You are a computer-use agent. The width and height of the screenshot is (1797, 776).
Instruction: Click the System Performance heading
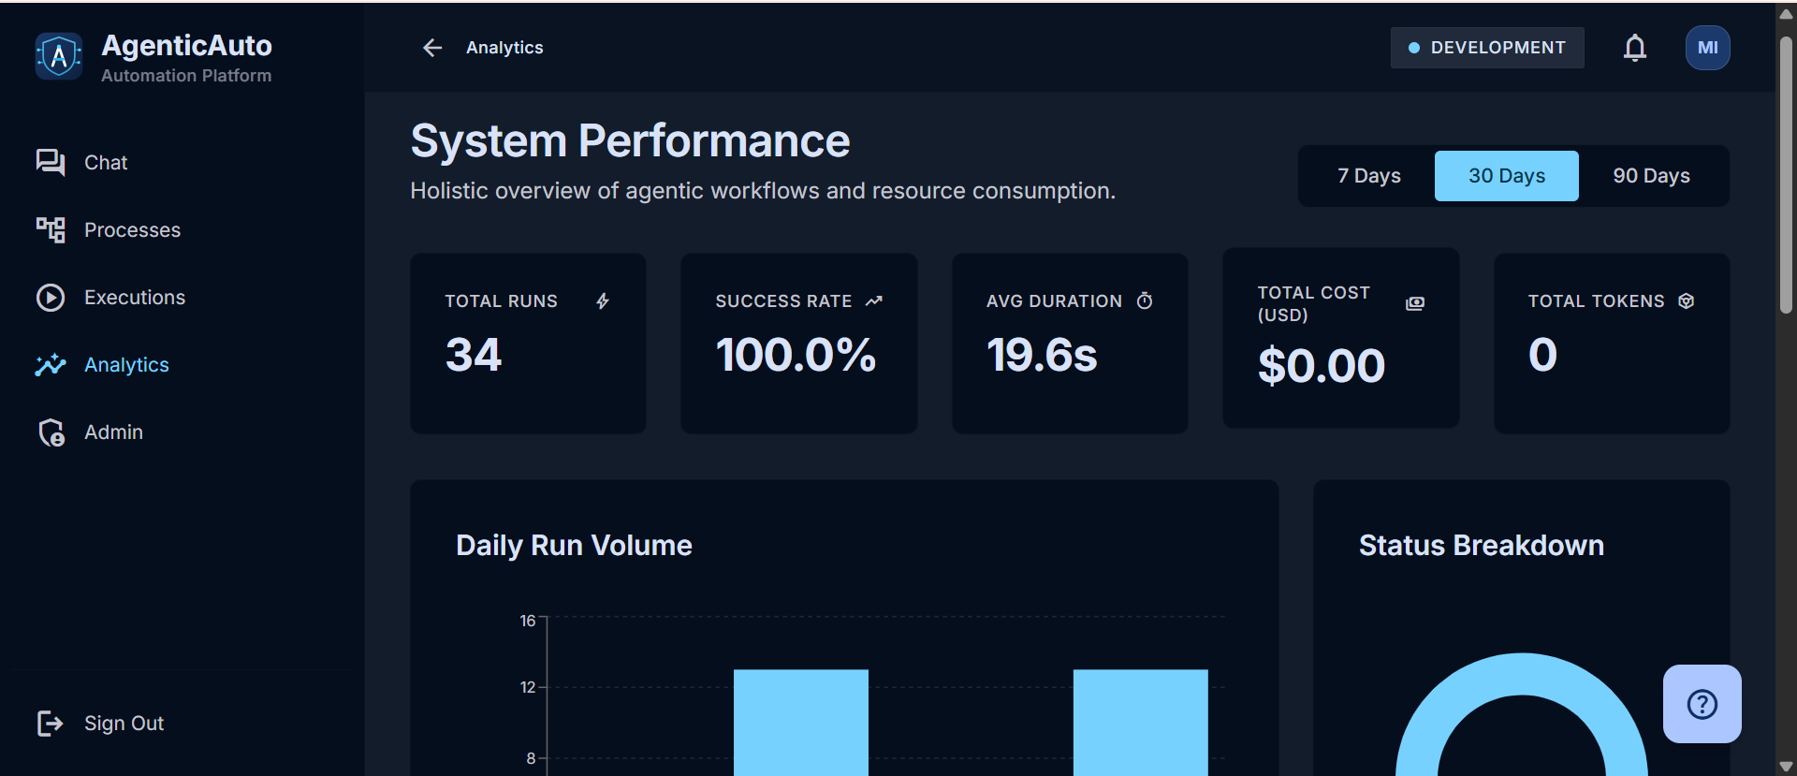click(x=631, y=141)
